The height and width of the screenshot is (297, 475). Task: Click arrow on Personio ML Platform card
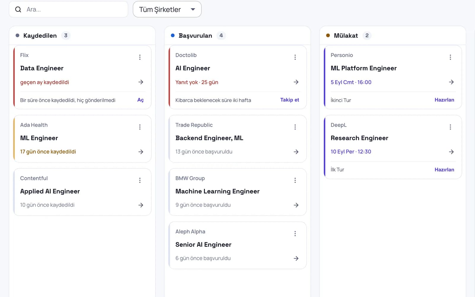click(x=451, y=82)
